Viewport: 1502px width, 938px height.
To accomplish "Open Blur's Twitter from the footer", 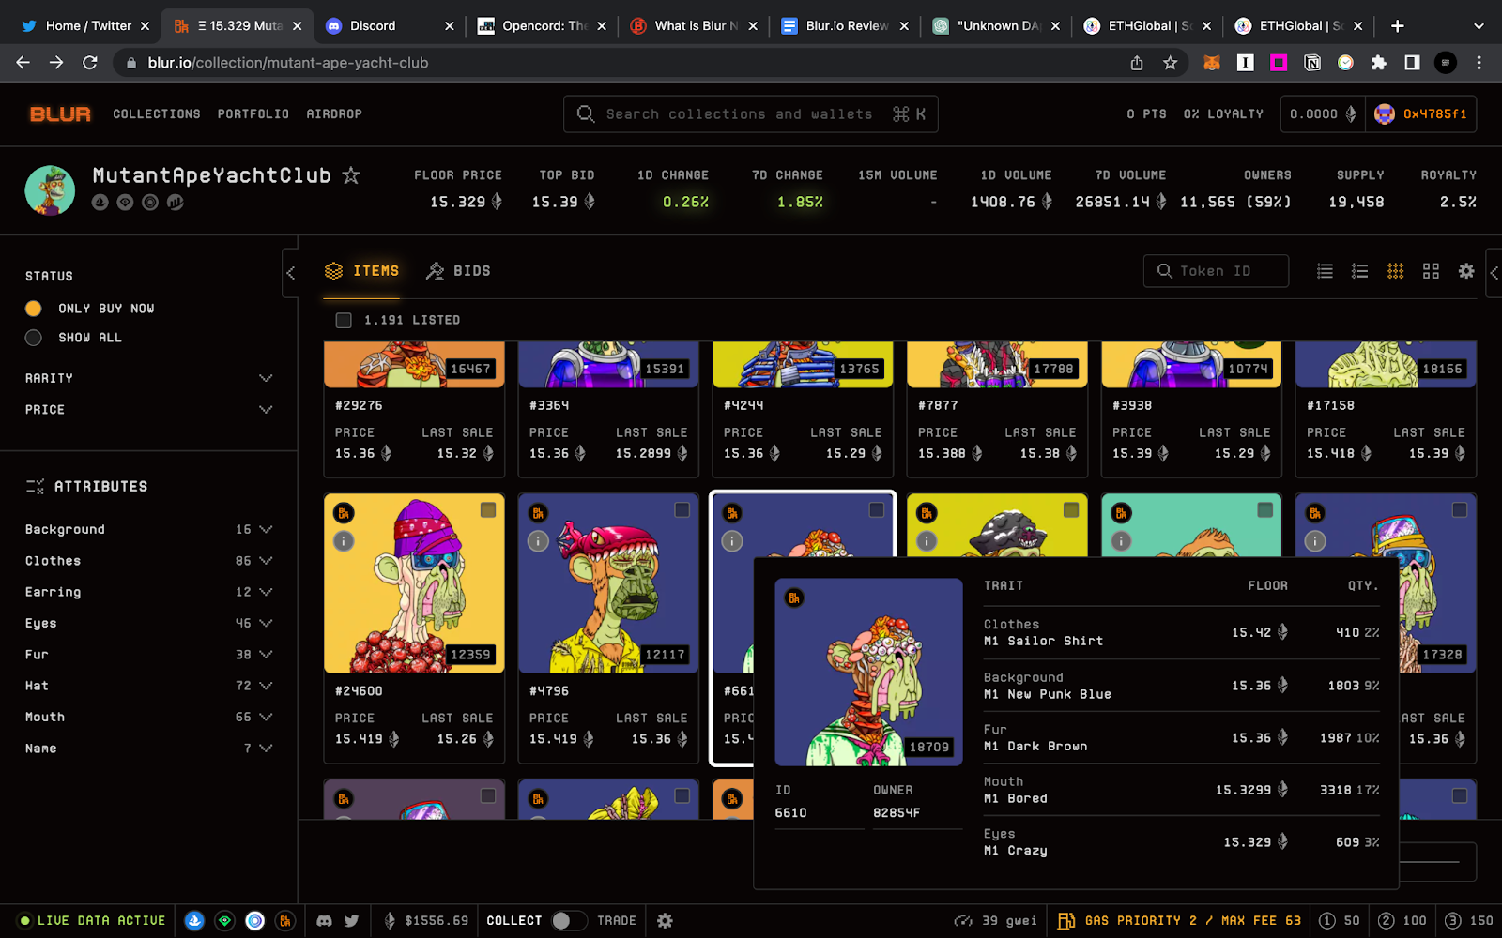I will pyautogui.click(x=351, y=921).
